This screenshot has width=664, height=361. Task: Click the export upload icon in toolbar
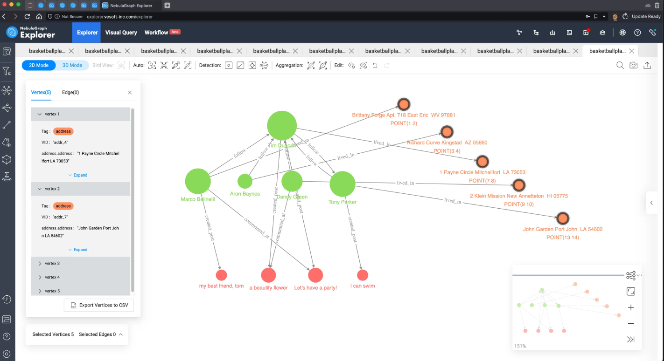(647, 65)
